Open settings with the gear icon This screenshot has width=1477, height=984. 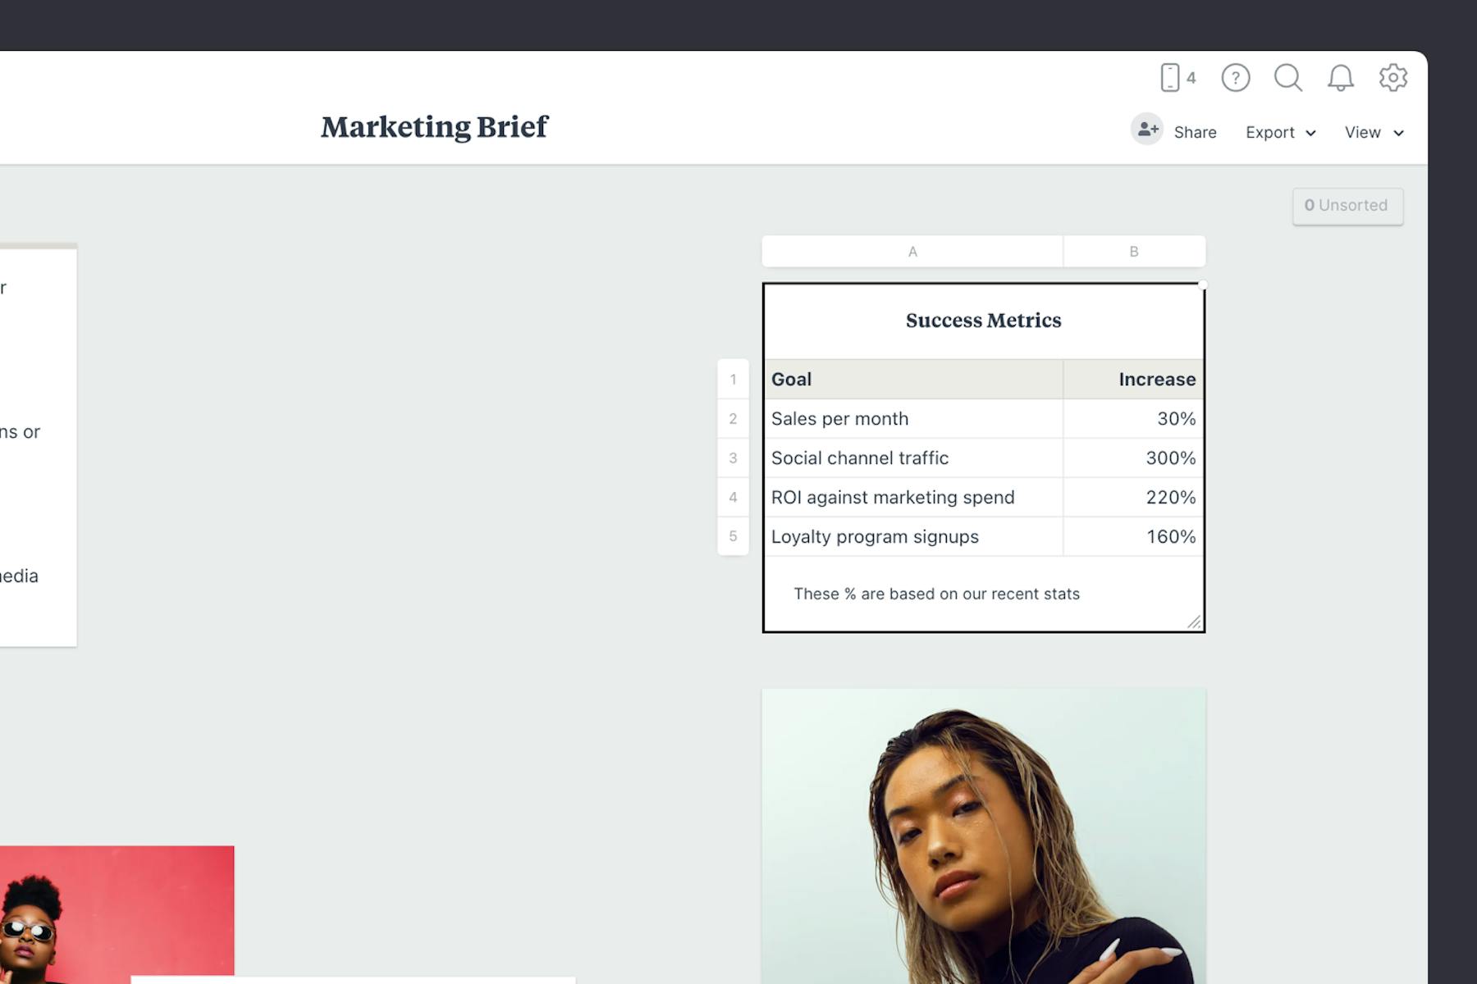(1392, 78)
